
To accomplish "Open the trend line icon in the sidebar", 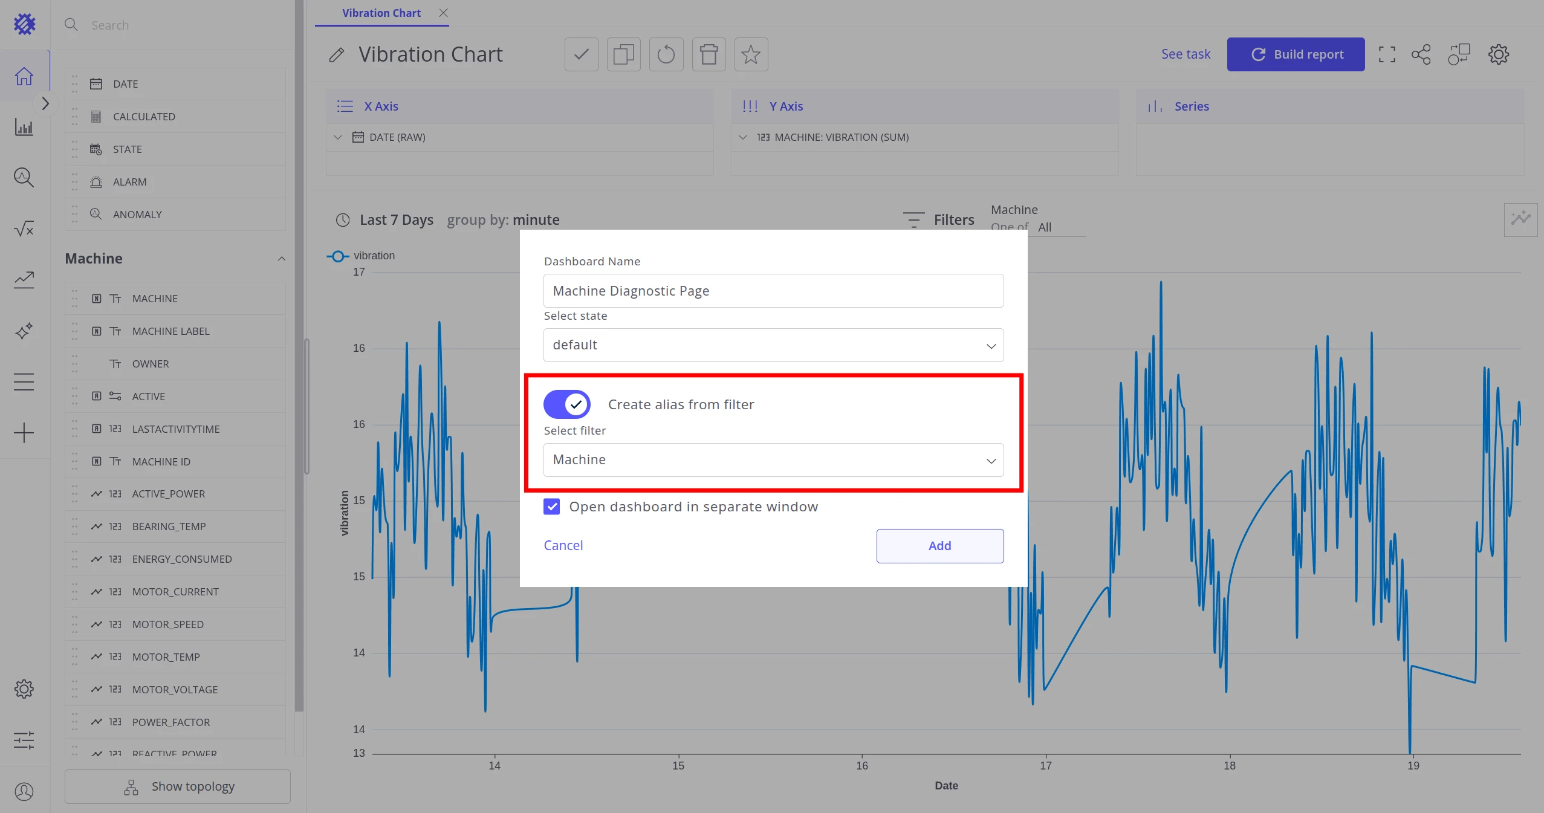I will pos(24,279).
